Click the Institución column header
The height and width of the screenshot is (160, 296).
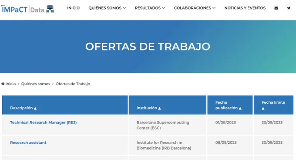(x=168, y=105)
